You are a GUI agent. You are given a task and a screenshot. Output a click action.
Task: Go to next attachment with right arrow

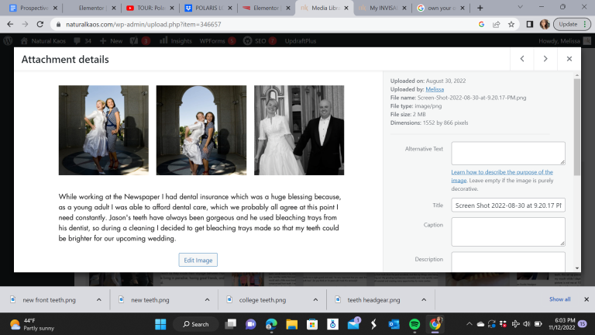[545, 59]
